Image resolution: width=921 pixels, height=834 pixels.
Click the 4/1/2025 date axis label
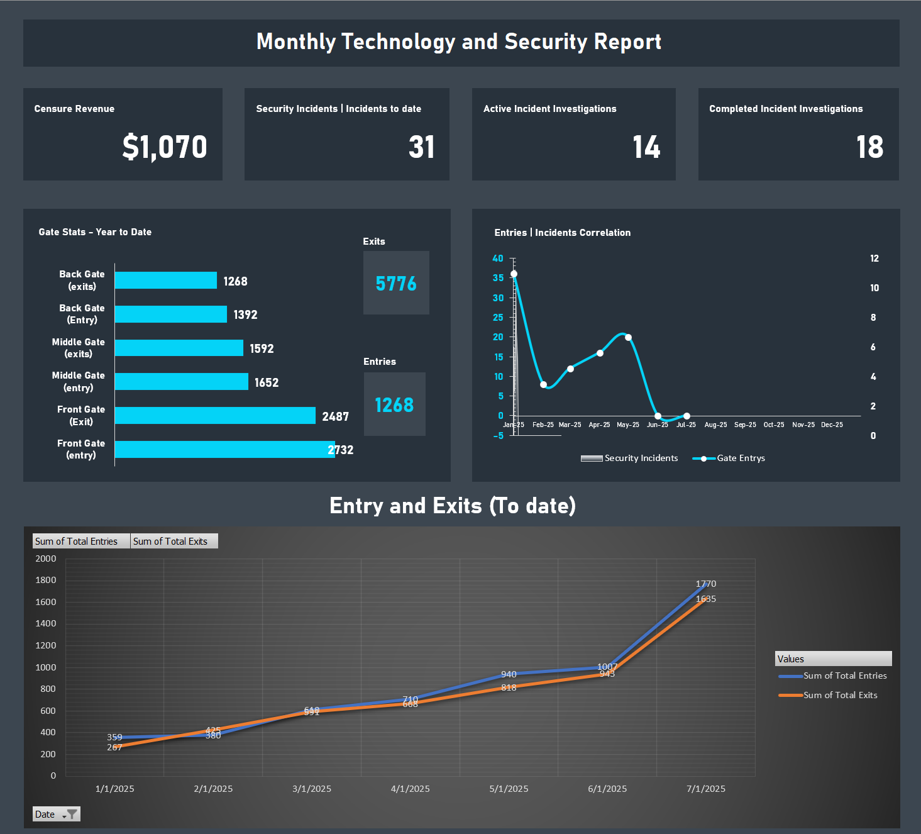point(411,789)
